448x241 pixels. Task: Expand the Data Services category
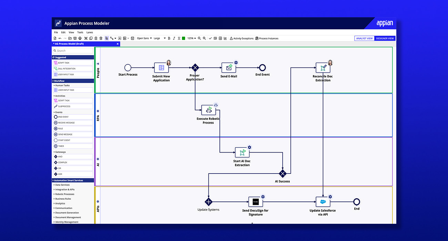62,185
